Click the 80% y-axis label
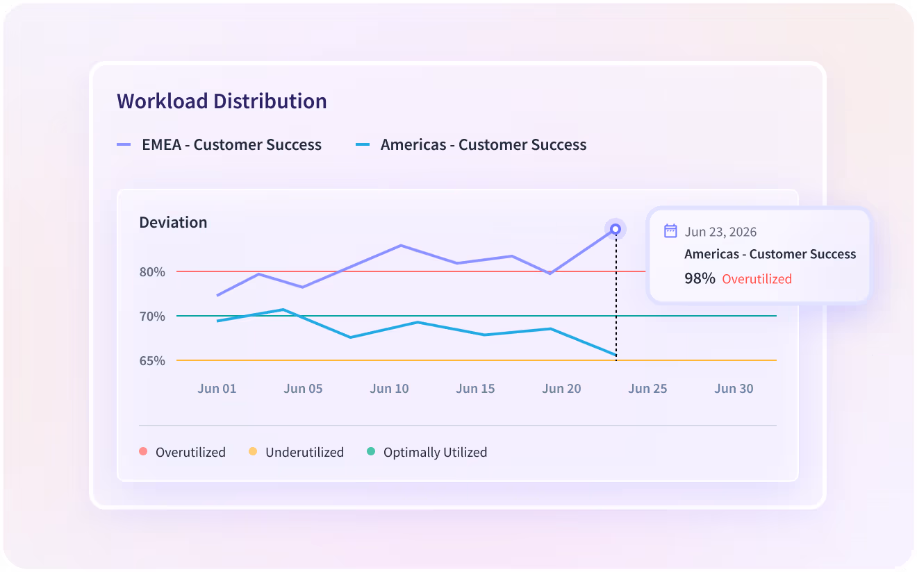 tap(152, 271)
